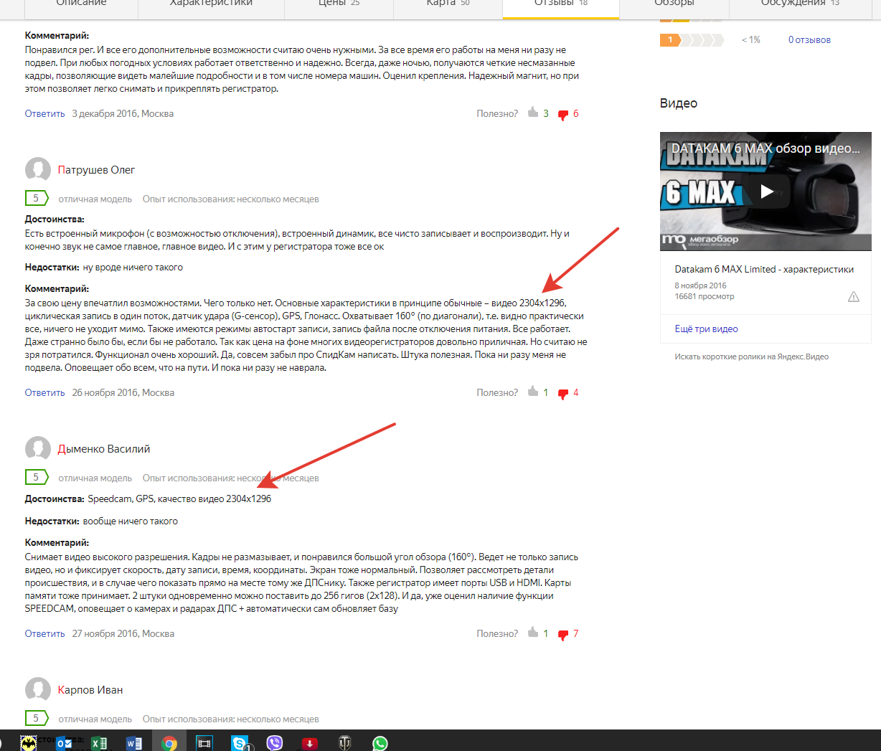Launch World of Tanks from the taskbar
The height and width of the screenshot is (751, 881).
coord(345,743)
